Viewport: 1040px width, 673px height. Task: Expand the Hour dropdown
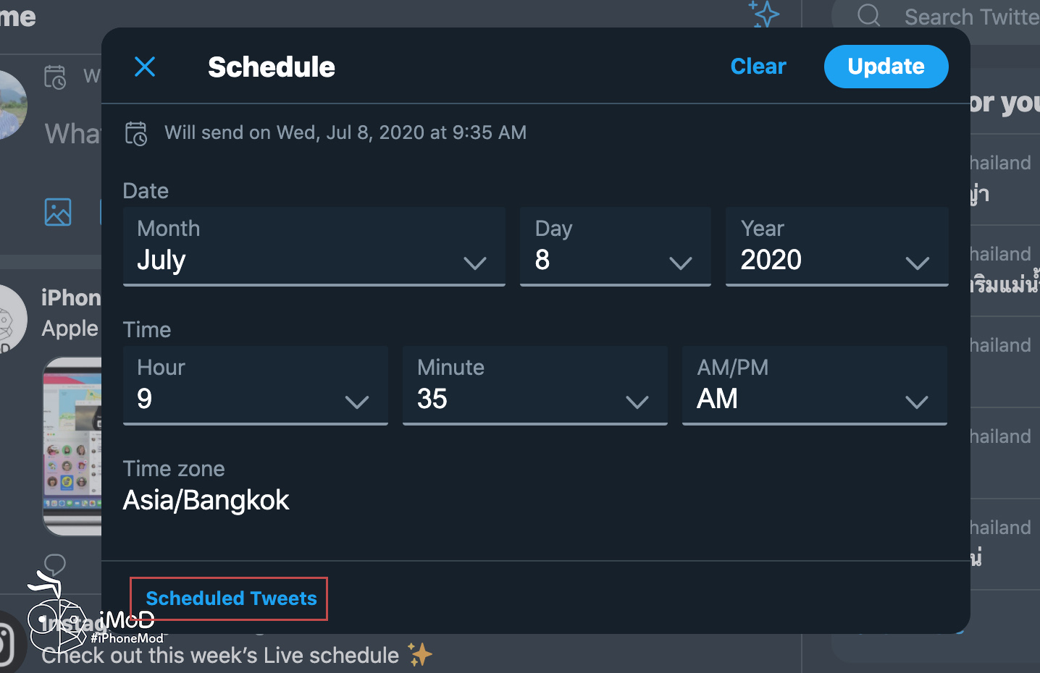pyautogui.click(x=255, y=386)
